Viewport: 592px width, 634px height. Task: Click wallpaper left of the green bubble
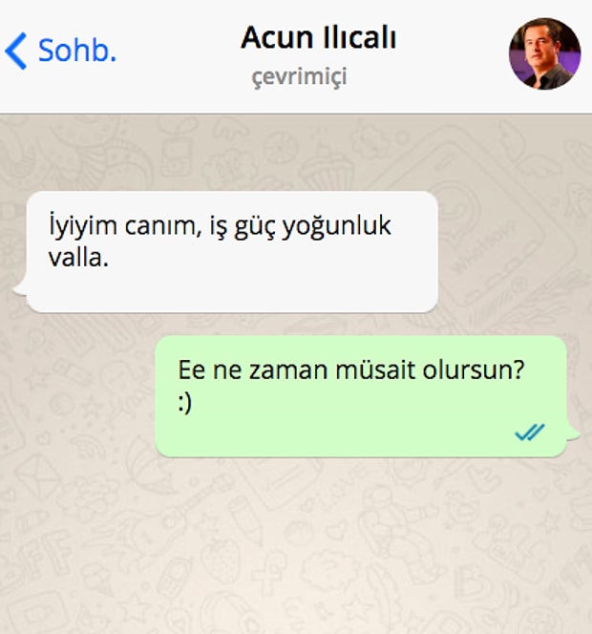(76, 396)
